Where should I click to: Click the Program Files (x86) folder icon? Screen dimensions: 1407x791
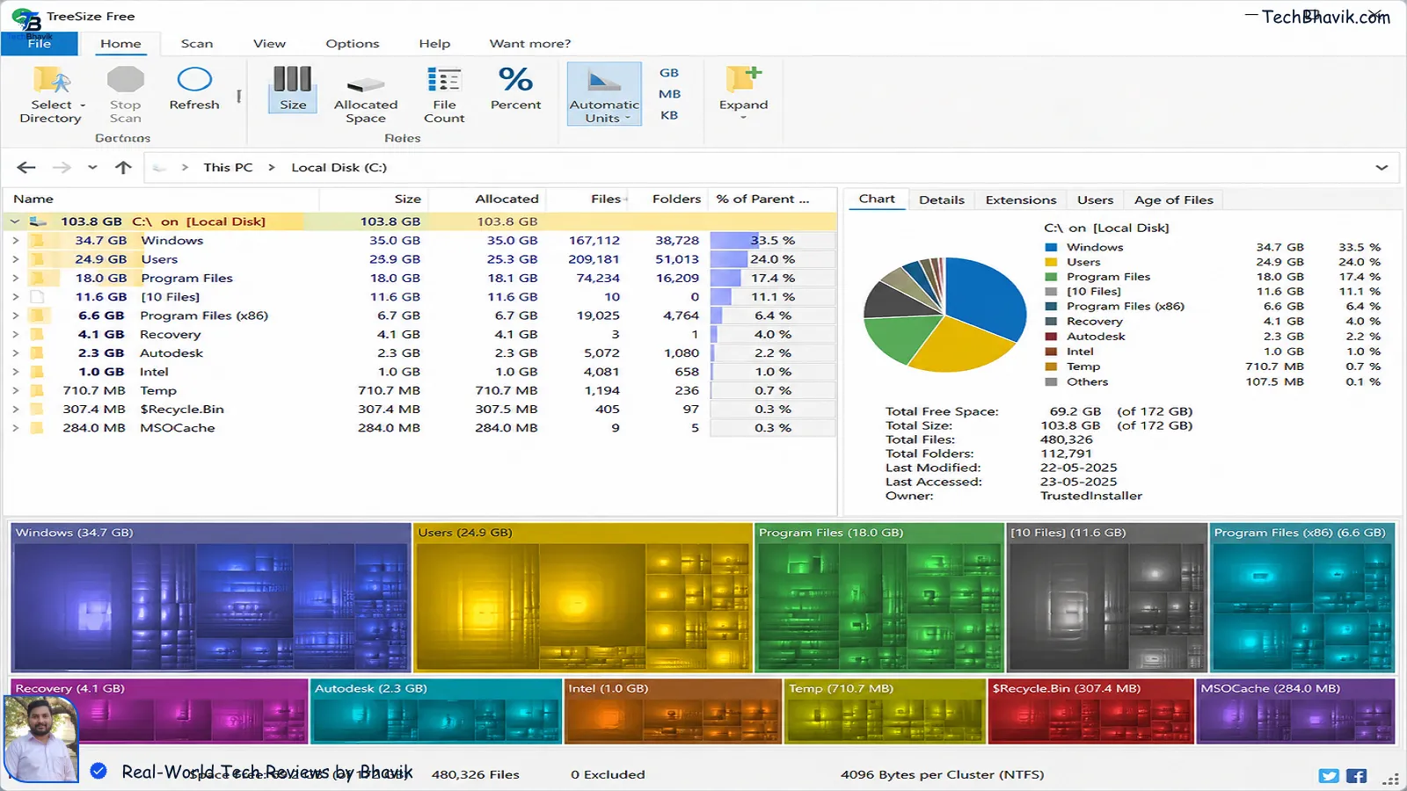pyautogui.click(x=37, y=316)
